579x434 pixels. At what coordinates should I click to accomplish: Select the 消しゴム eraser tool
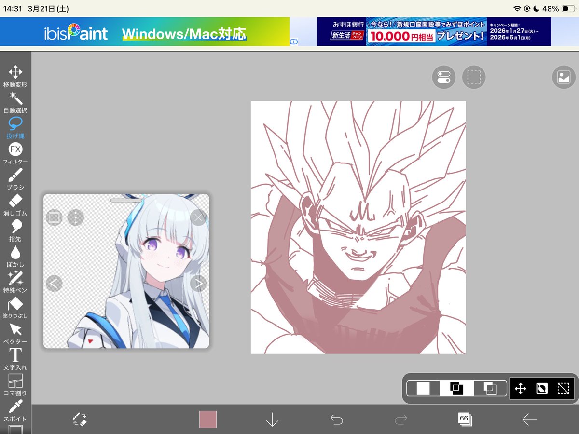pos(15,204)
